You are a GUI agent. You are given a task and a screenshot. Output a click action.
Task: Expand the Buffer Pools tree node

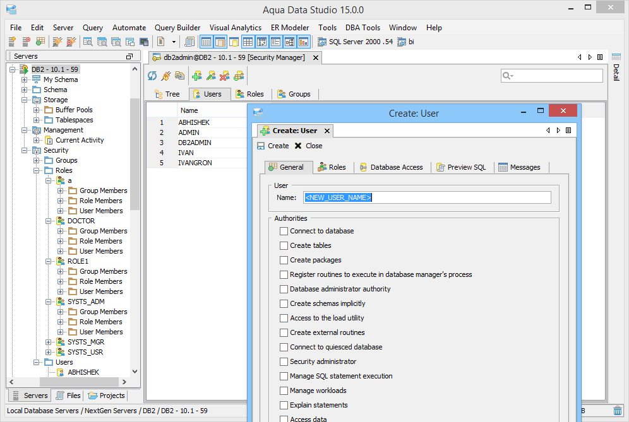coord(37,110)
